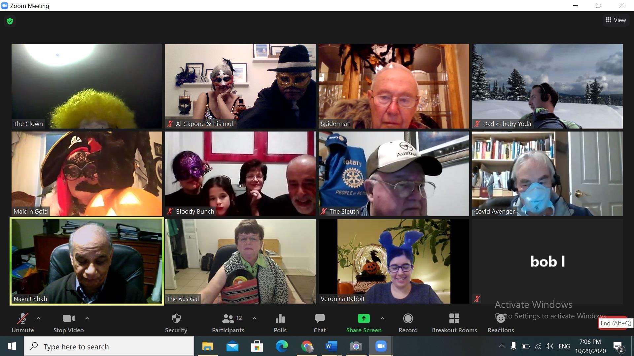Select the Veronica Rabbit video tile
634x356 pixels.
[x=394, y=261]
